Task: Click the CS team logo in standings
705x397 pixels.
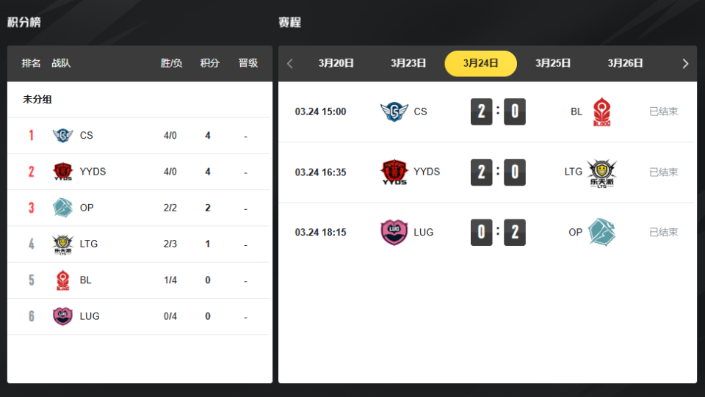Action: point(62,136)
